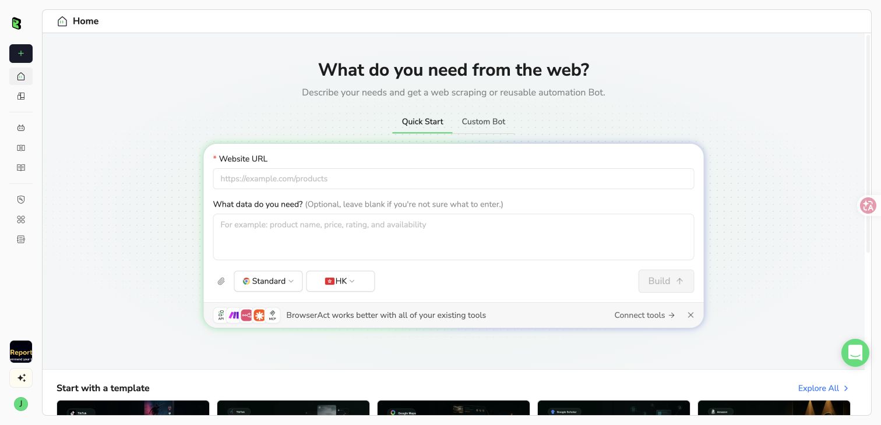Open the open-book docs sidebar icon
This screenshot has height=425, width=881.
click(21, 168)
